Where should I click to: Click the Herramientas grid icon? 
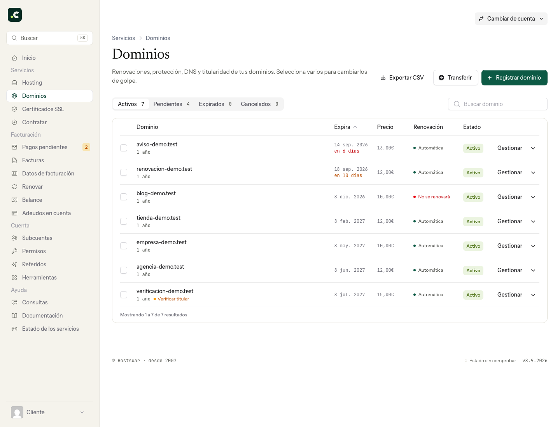point(14,278)
